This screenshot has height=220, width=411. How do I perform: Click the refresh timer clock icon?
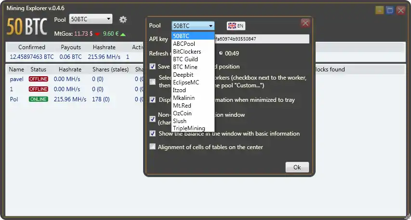pos(221,53)
